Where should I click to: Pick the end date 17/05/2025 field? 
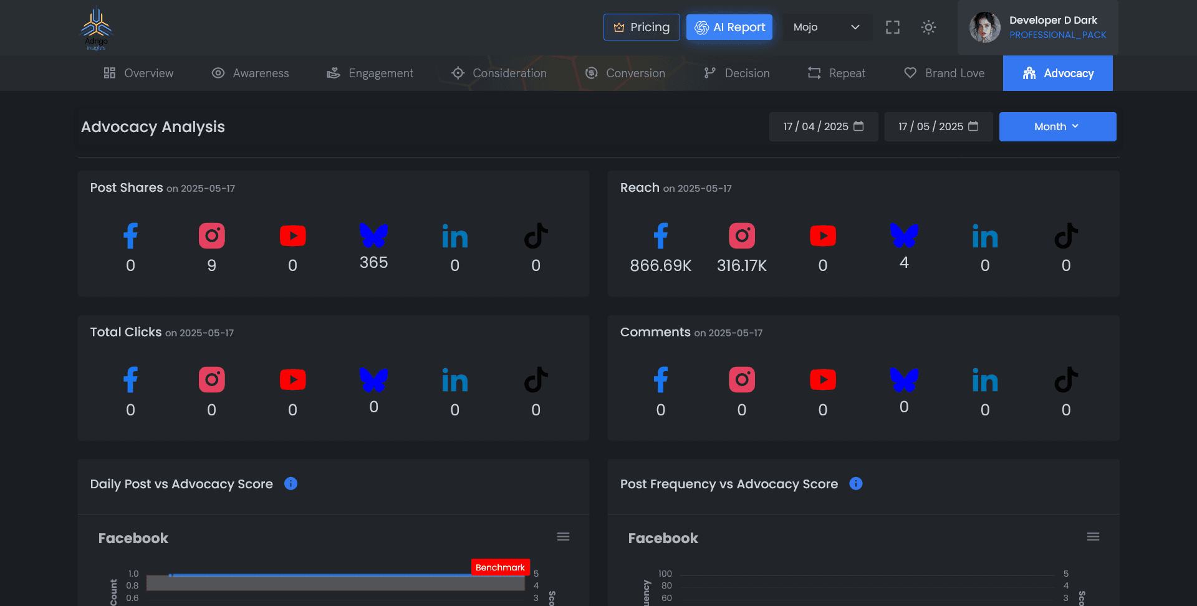tap(938, 126)
